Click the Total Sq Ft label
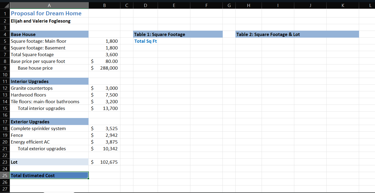 tap(146, 41)
